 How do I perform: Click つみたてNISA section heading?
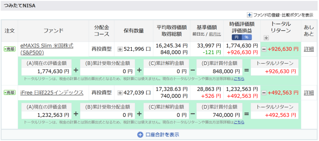(x=20, y=6)
